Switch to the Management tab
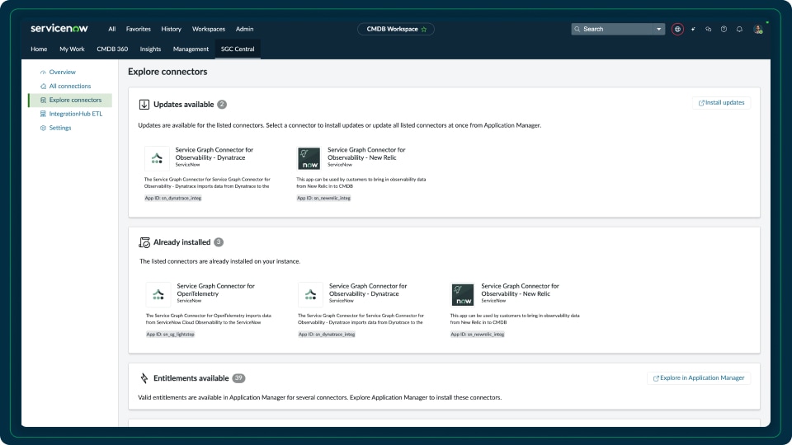The height and width of the screenshot is (445, 792). (x=191, y=49)
